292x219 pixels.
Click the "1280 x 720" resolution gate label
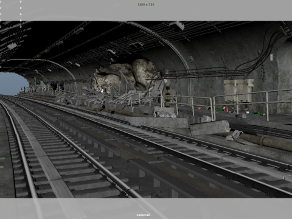146,4
